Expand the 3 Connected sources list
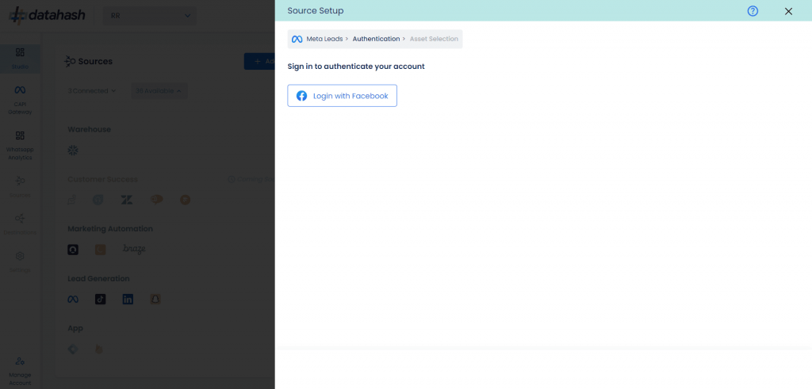The image size is (812, 389). click(x=92, y=90)
